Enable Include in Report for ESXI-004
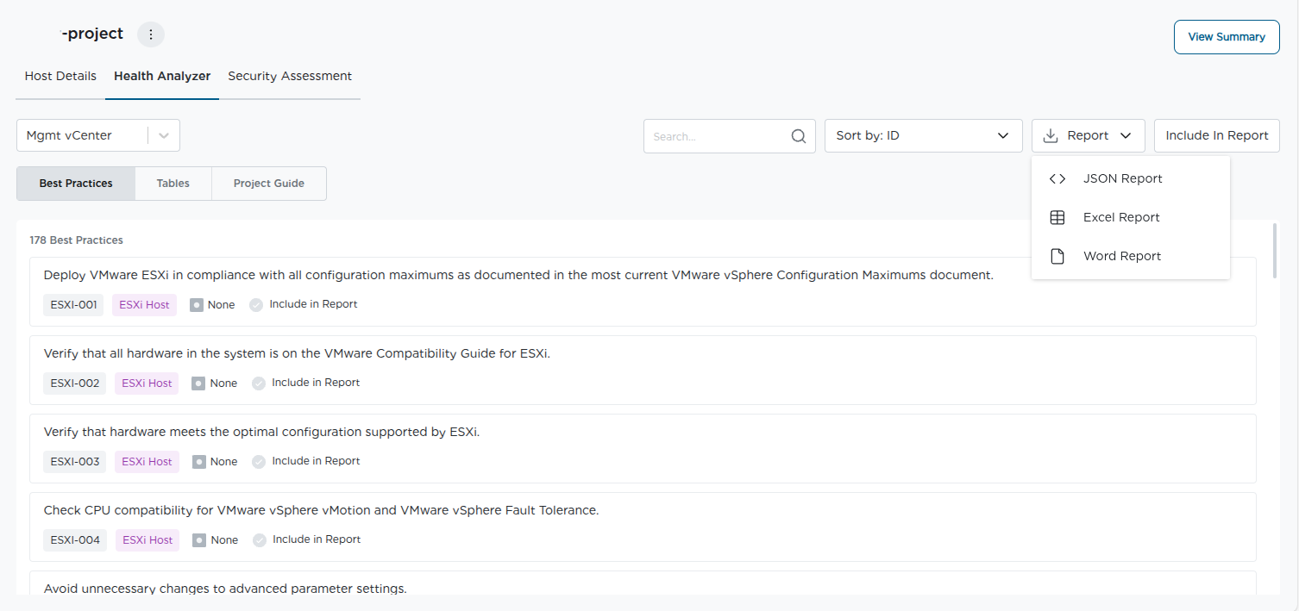 tap(260, 540)
